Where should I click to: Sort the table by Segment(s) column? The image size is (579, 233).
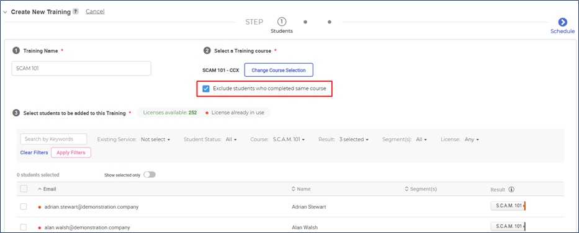(x=421, y=189)
